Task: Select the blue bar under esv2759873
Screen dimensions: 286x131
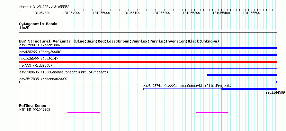Action: (x=148, y=48)
